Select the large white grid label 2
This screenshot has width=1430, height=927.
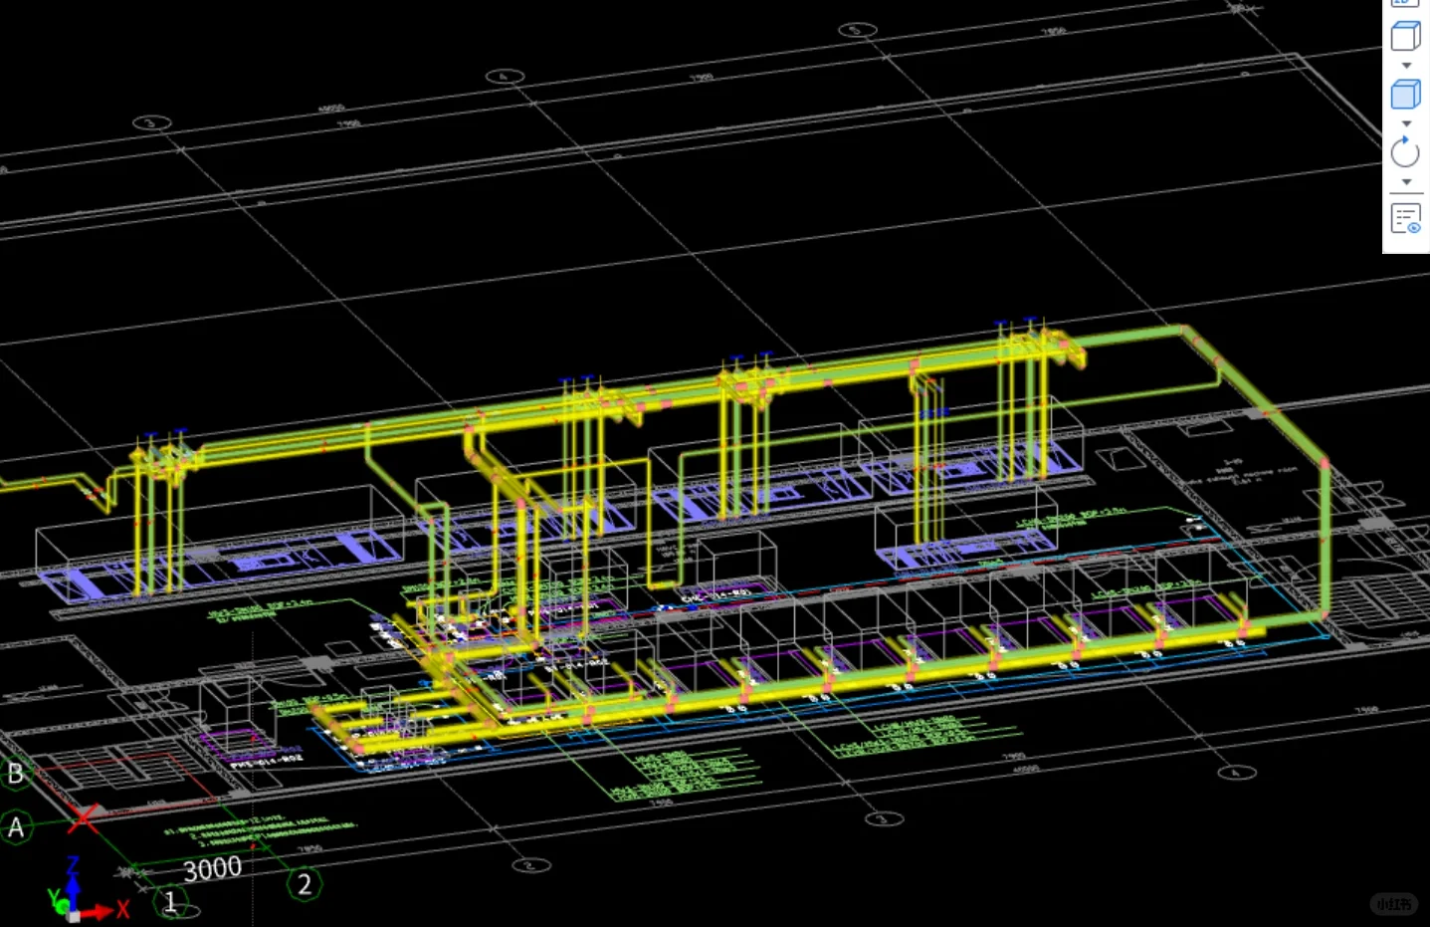(305, 884)
